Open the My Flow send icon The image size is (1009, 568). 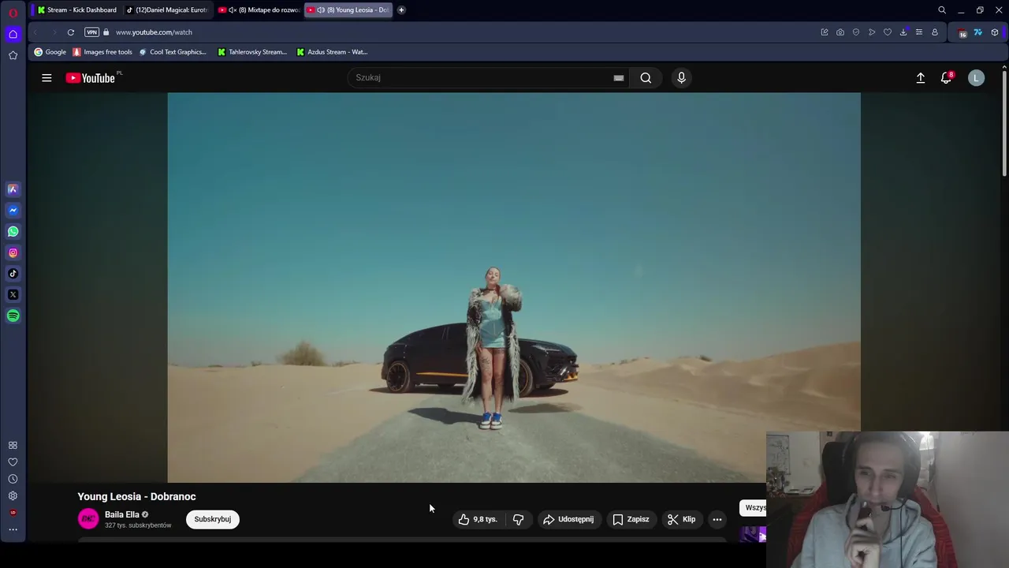[872, 32]
